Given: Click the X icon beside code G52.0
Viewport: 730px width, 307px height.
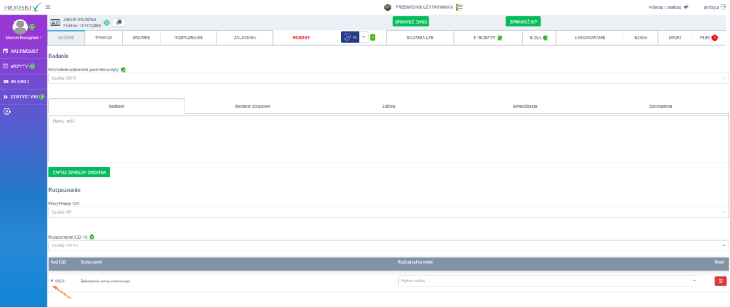Looking at the screenshot, I should [x=52, y=281].
